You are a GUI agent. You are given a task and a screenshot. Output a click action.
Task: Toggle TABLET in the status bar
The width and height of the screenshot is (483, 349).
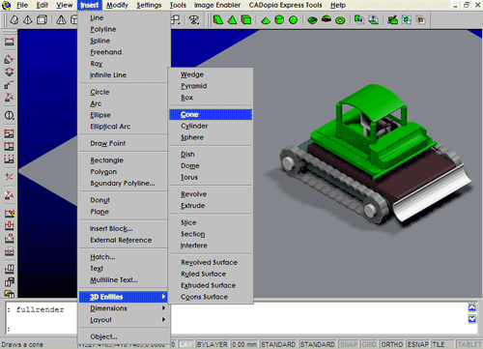469,344
